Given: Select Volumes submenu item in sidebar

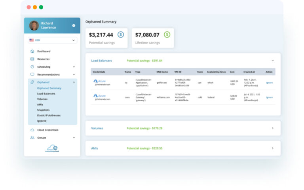Looking at the screenshot, I should coord(42,99).
